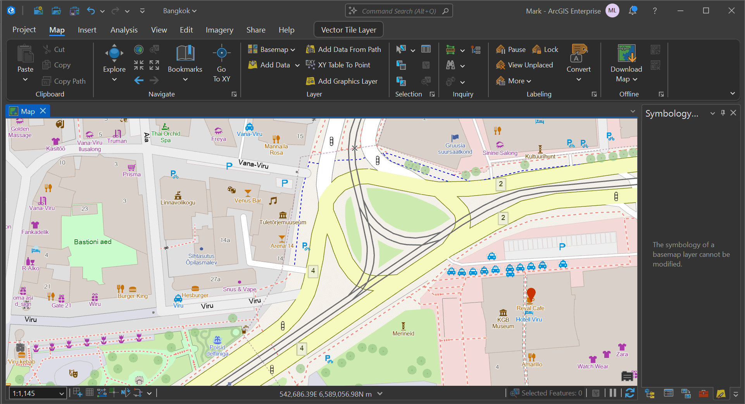Click the Help question mark icon

[655, 11]
